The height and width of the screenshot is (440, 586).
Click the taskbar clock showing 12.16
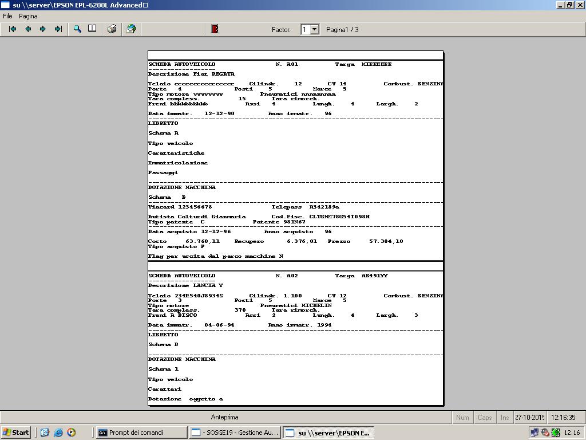coord(572,433)
